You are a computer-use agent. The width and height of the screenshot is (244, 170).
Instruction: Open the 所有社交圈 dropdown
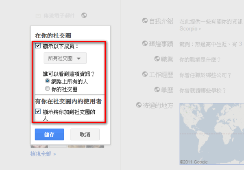tap(65, 58)
